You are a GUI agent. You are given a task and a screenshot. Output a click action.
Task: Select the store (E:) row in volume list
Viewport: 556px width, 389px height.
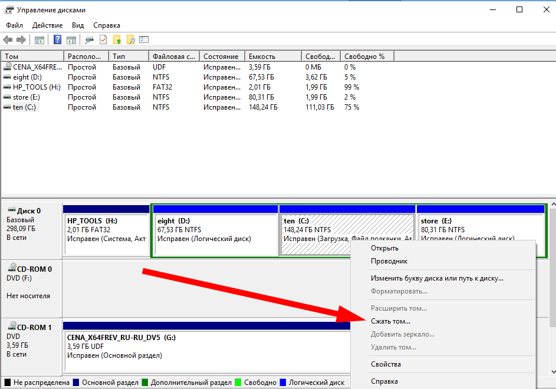(199, 97)
